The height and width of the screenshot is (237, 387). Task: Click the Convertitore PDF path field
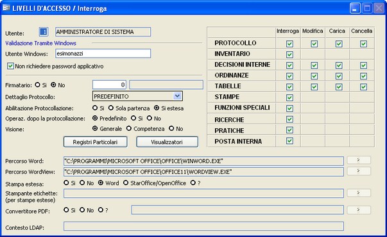pos(237,210)
